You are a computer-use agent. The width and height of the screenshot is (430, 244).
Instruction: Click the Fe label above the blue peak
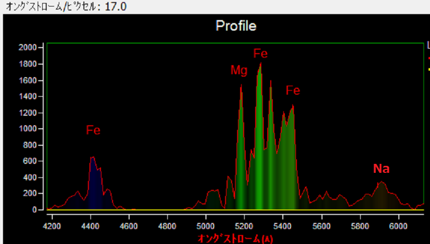click(x=93, y=130)
